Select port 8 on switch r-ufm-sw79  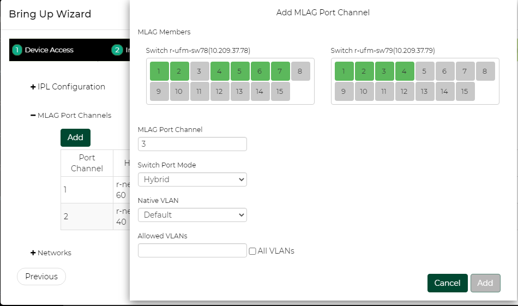[485, 71]
